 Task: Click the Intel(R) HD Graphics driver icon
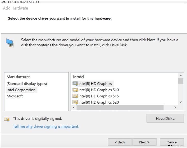(x=75, y=84)
